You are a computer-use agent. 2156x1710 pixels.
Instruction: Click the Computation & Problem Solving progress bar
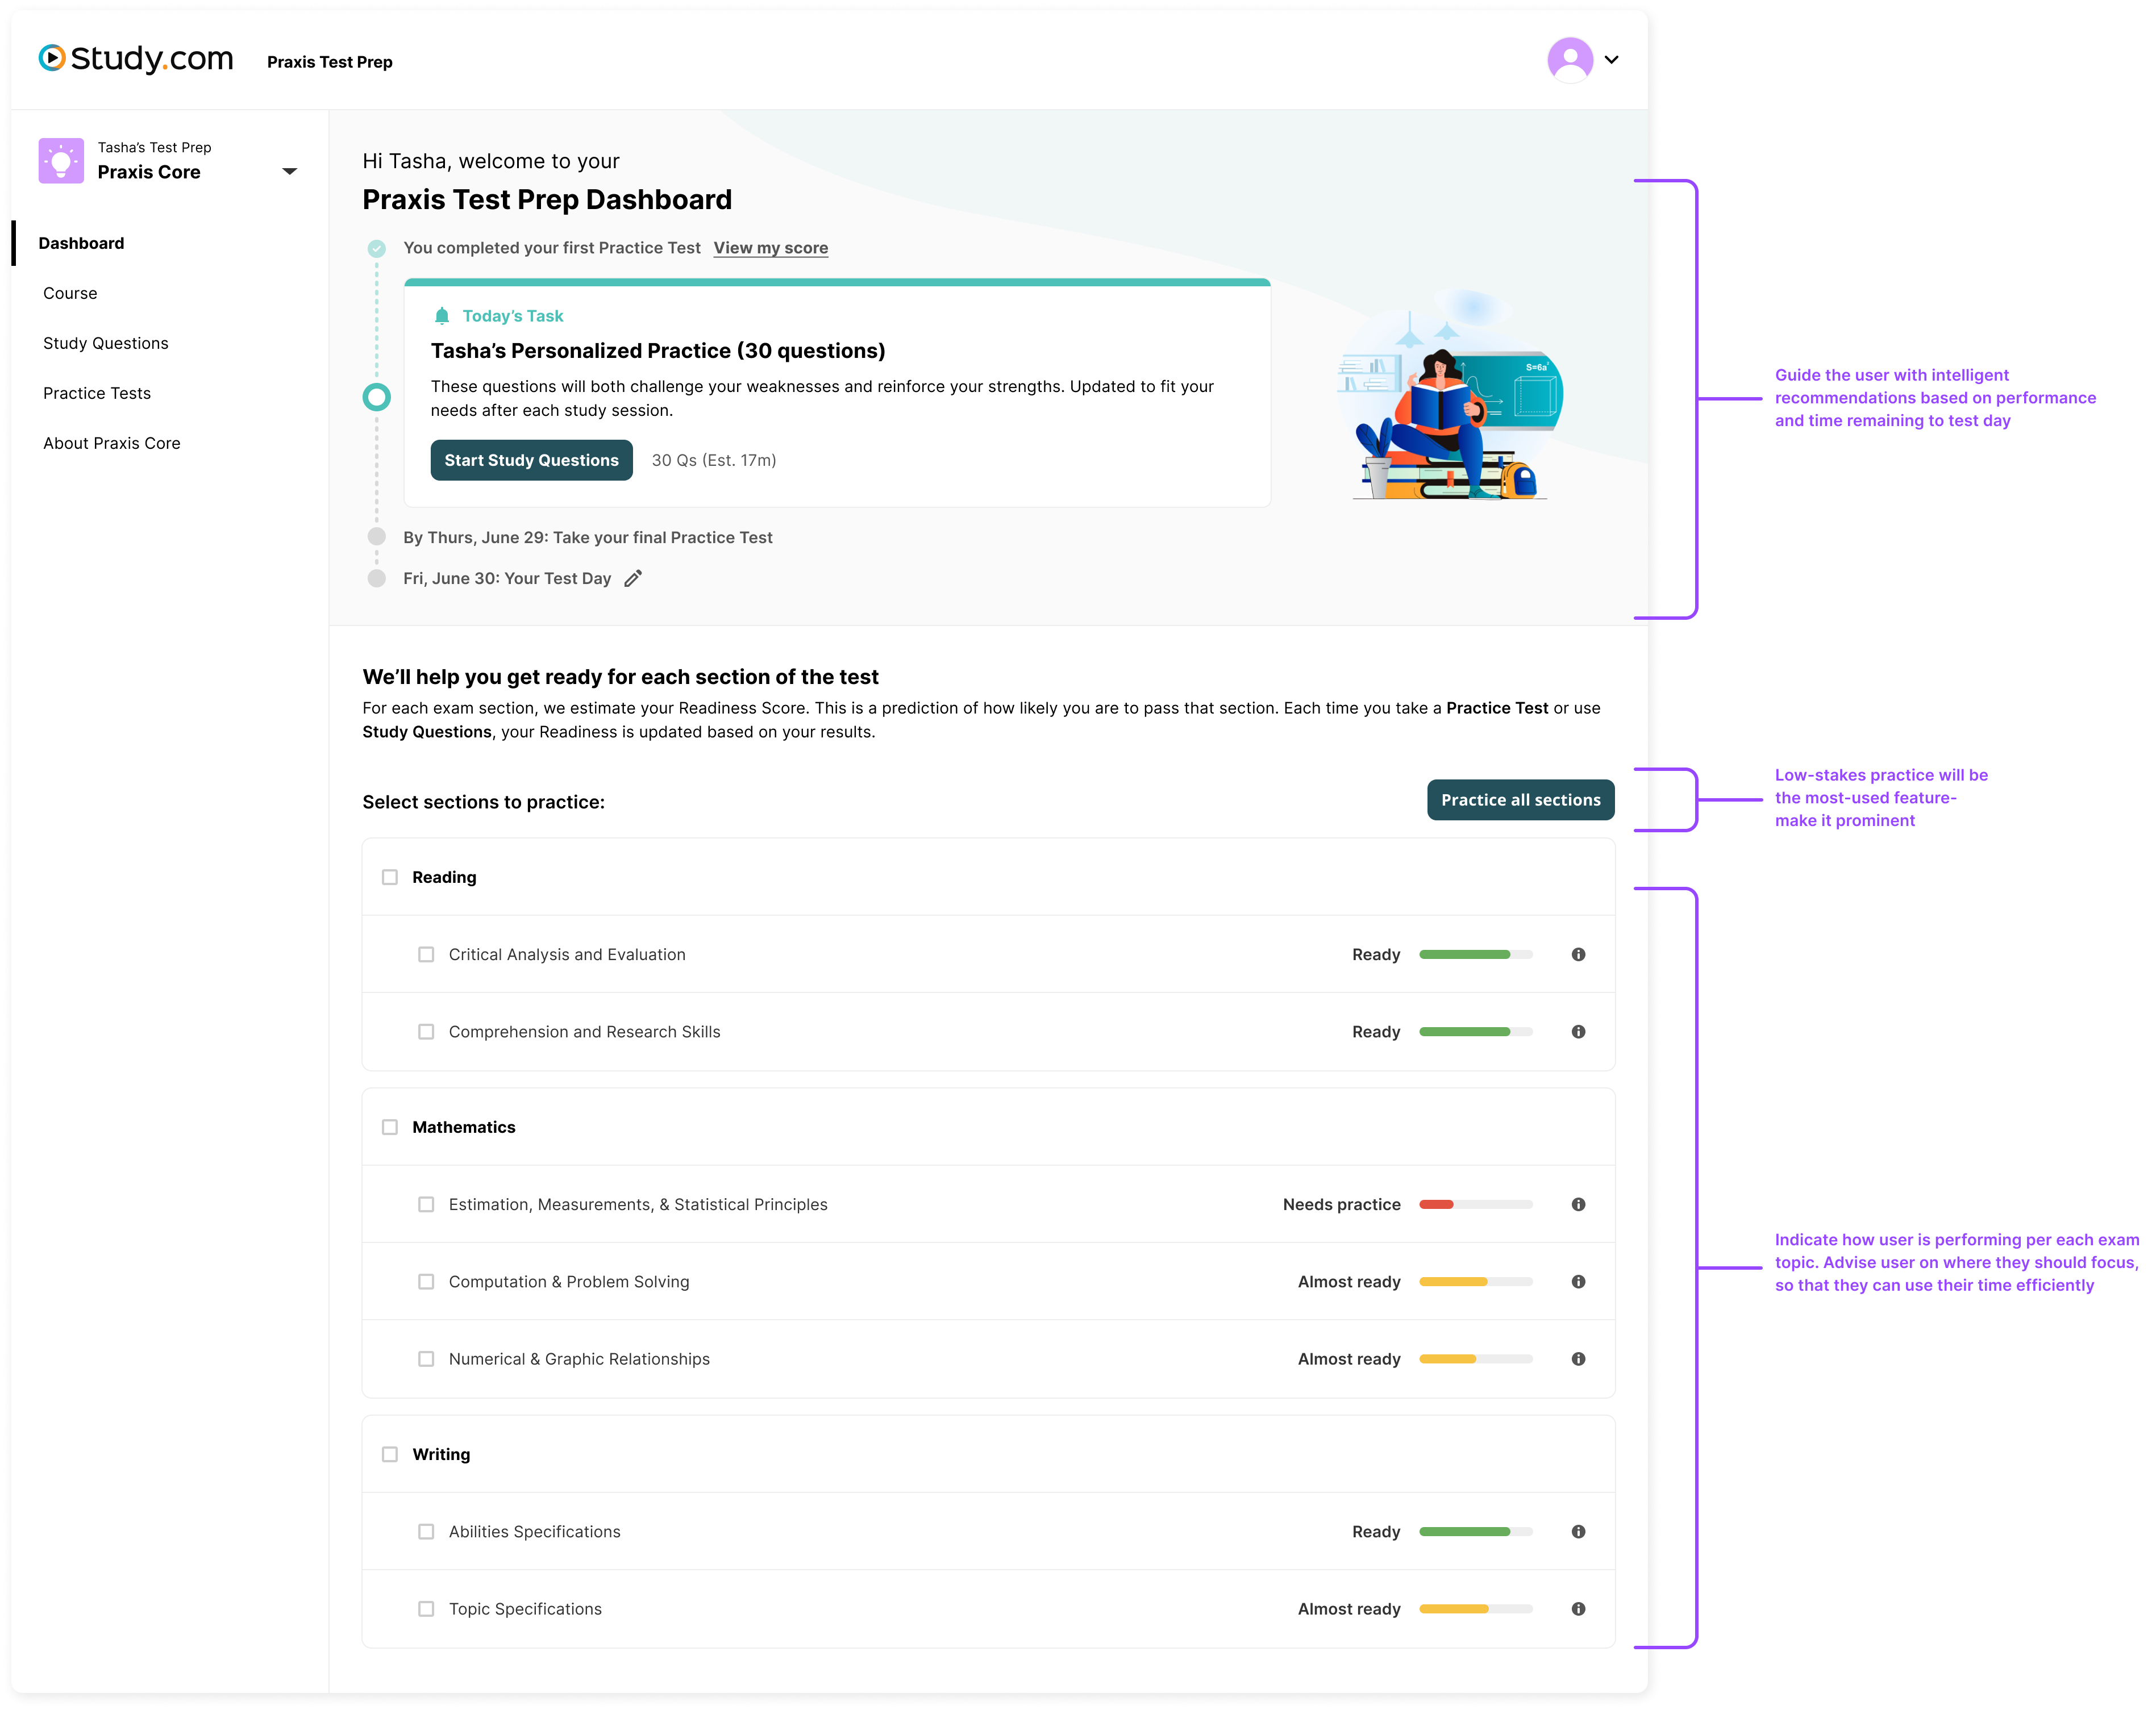point(1475,1281)
